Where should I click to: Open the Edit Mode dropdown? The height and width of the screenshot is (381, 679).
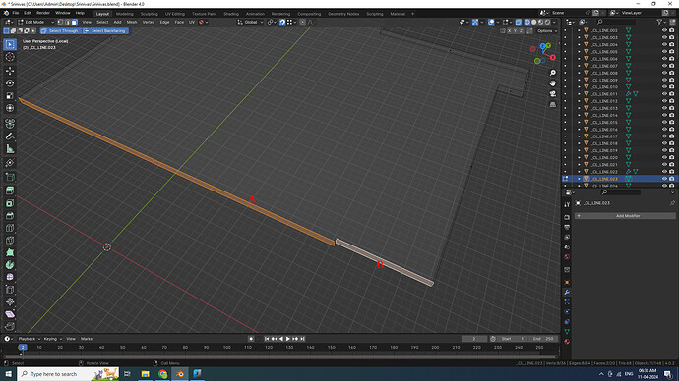point(36,22)
